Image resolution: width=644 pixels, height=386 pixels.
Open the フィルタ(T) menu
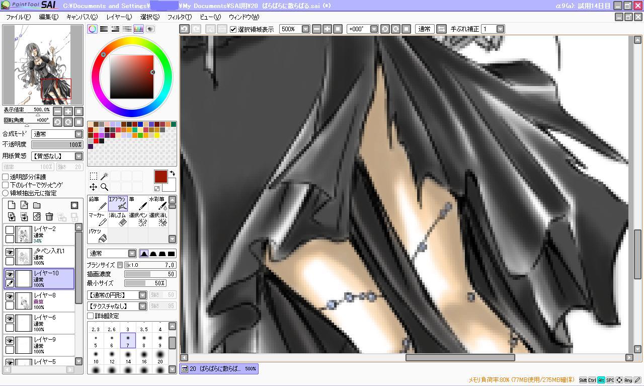pyautogui.click(x=180, y=17)
